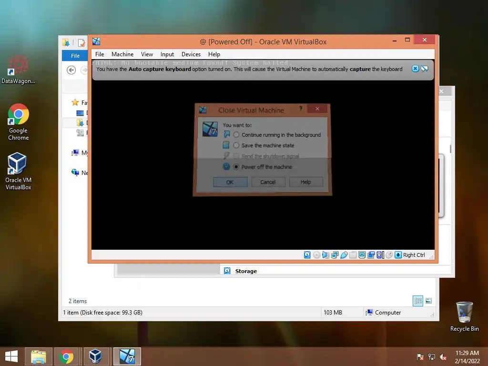This screenshot has width=488, height=366.
Task: Click the running VM taskbar icon
Action: point(127,356)
